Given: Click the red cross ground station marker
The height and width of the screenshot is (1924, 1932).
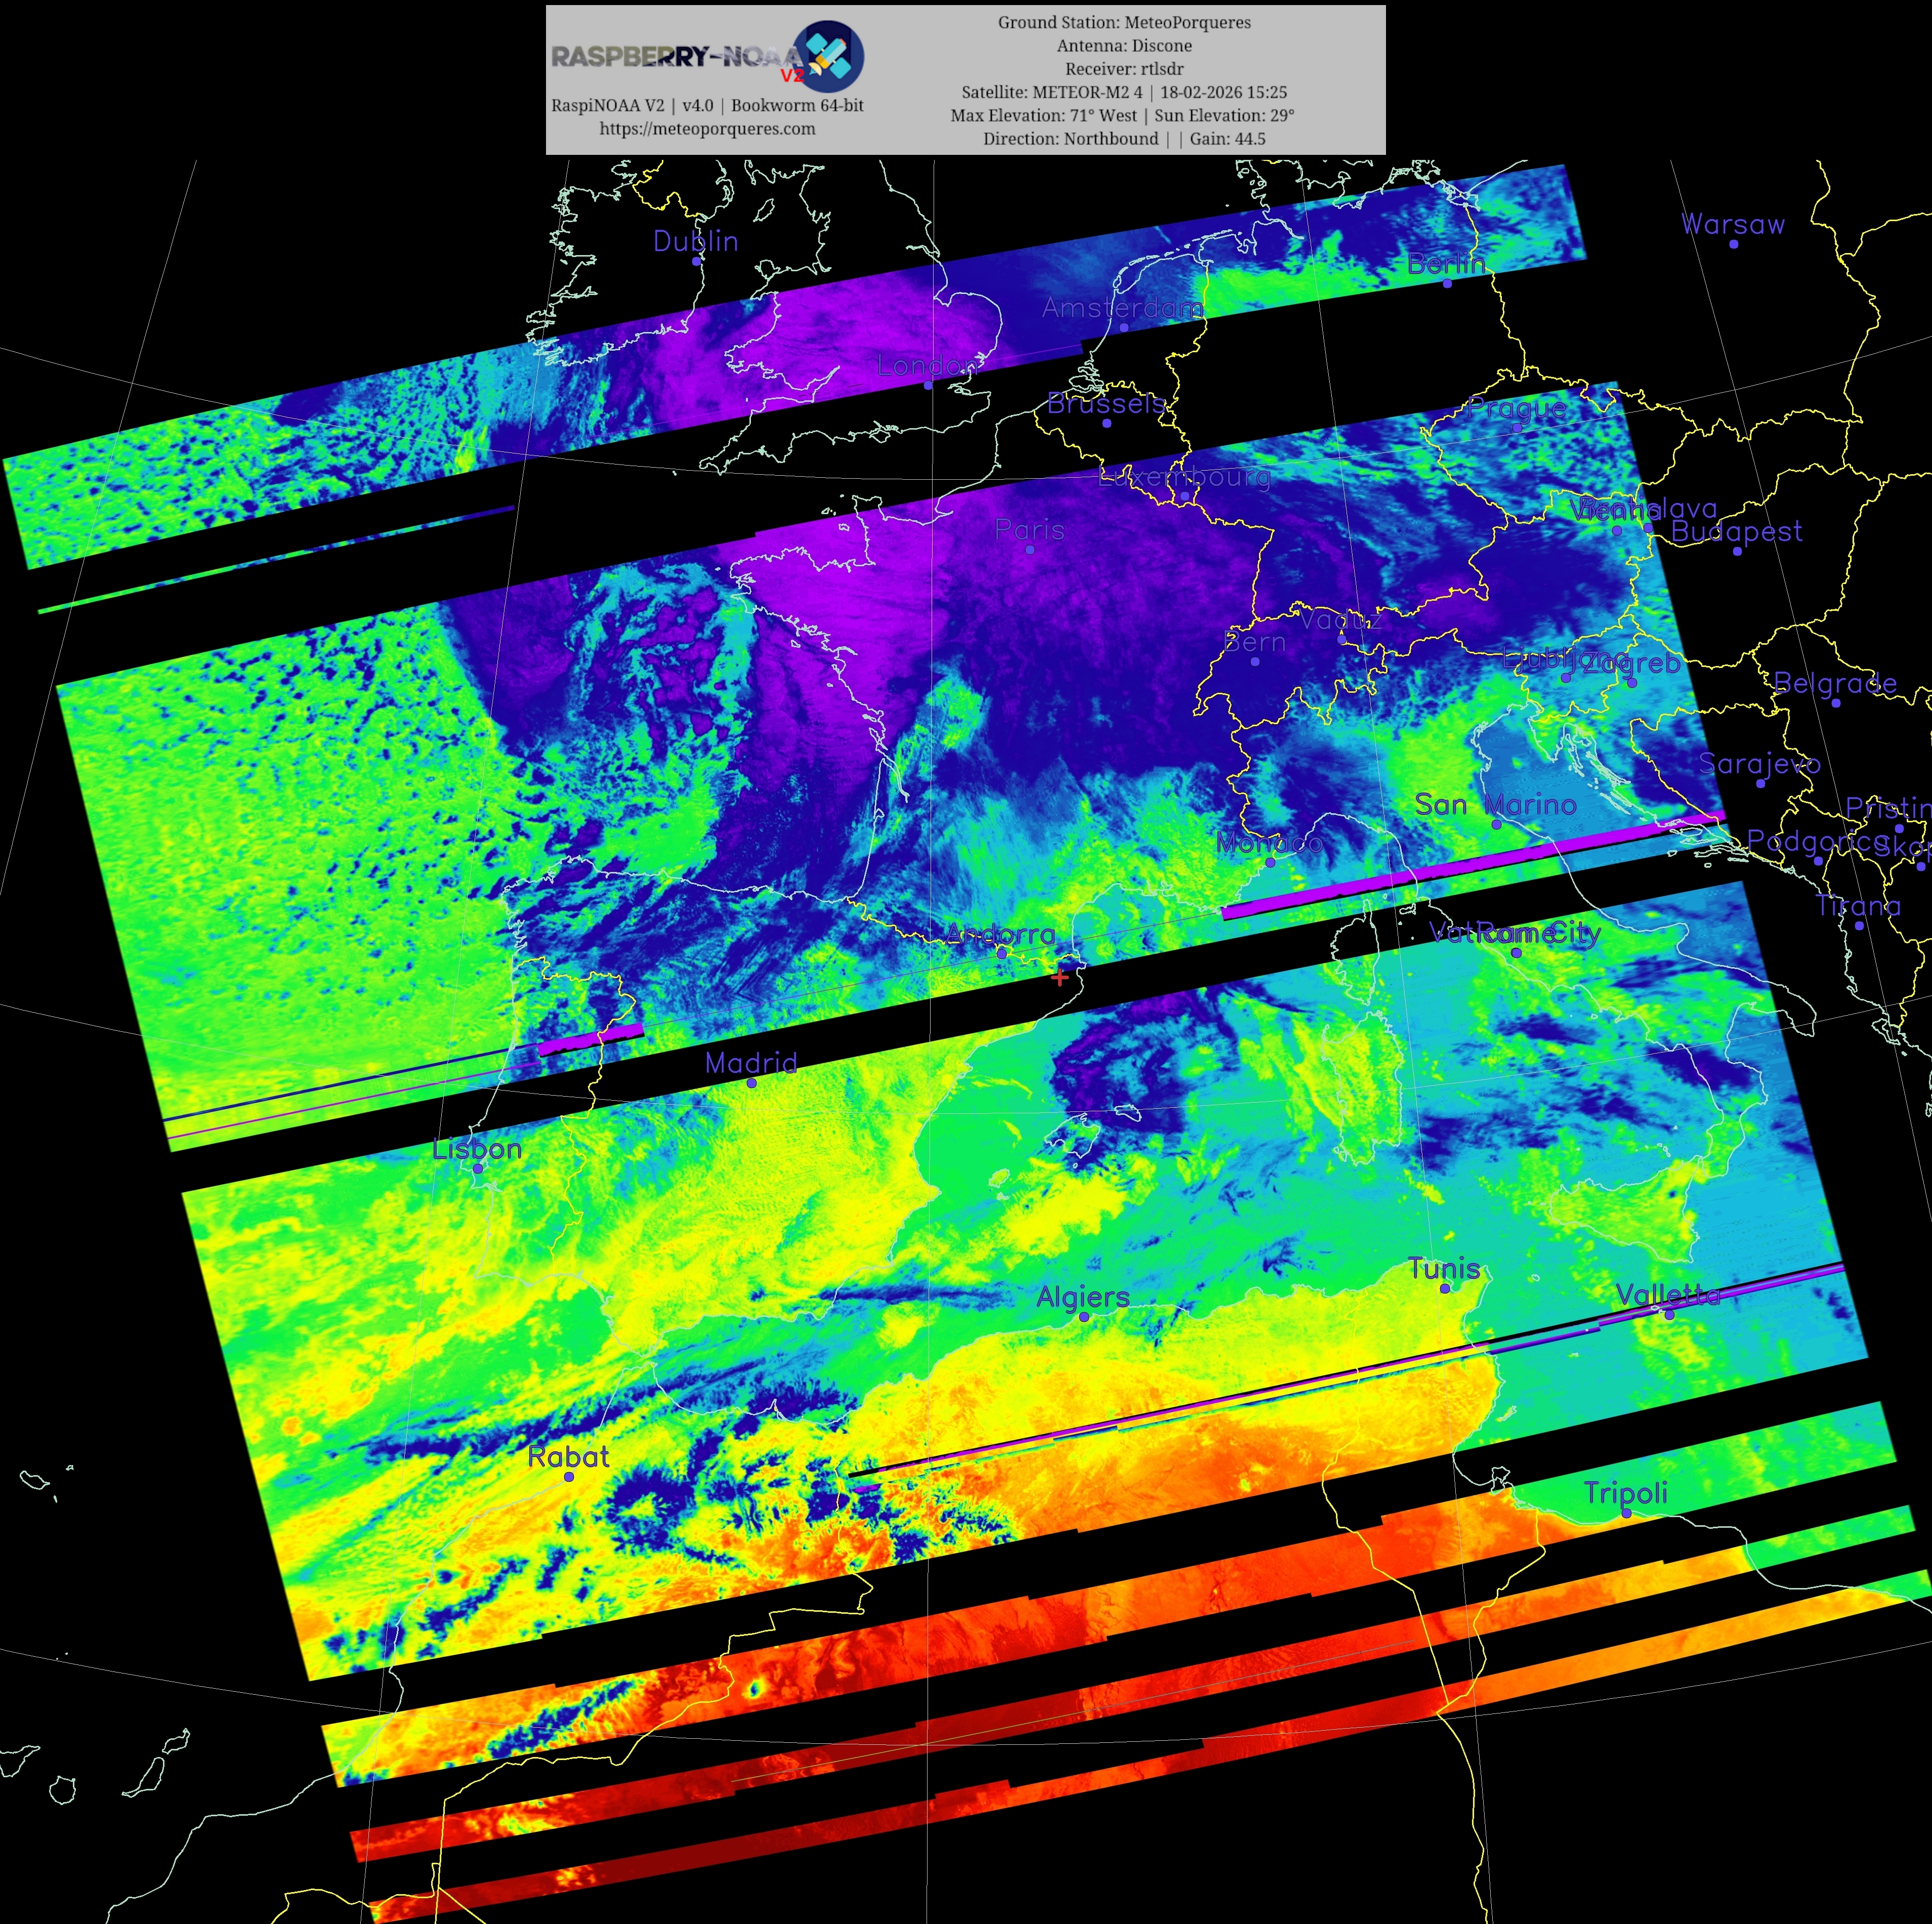Looking at the screenshot, I should click(1060, 977).
